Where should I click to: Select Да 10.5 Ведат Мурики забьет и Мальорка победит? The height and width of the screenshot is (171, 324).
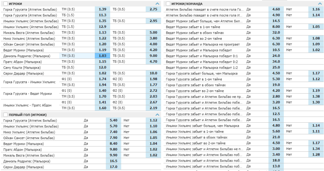[x=276, y=50]
